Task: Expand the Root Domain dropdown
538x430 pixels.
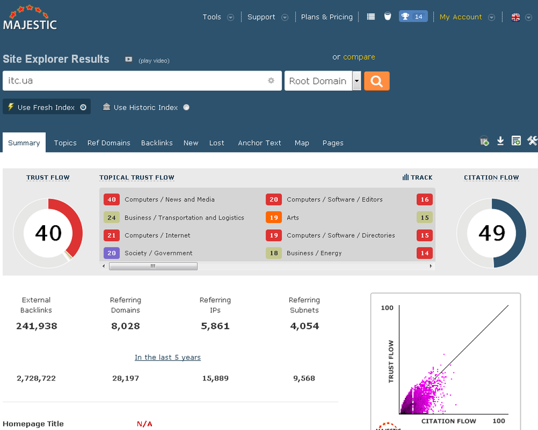Action: click(x=356, y=81)
